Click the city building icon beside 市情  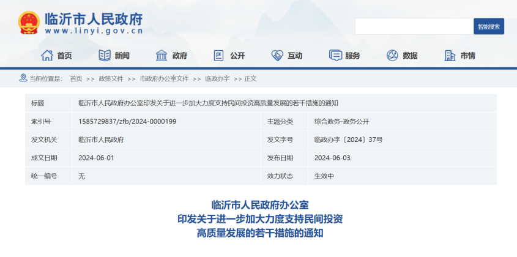[x=450, y=56]
